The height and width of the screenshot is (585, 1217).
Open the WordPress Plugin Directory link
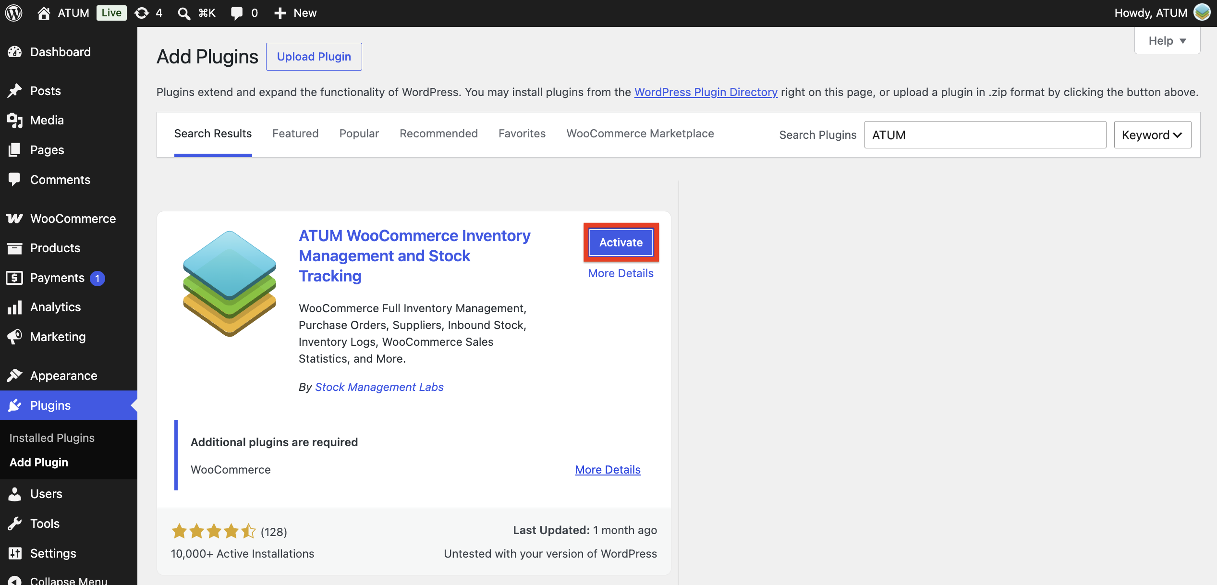coord(706,92)
